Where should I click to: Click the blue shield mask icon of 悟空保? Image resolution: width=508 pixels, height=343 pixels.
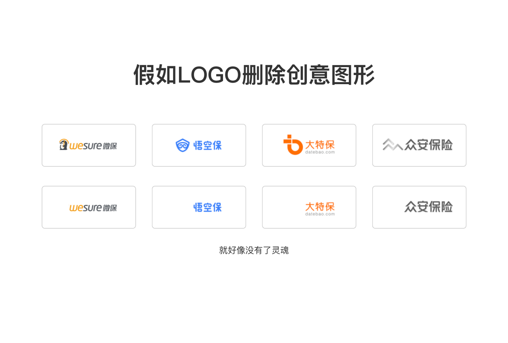[x=183, y=145]
